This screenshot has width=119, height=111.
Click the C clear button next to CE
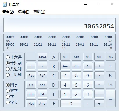pos(88,66)
